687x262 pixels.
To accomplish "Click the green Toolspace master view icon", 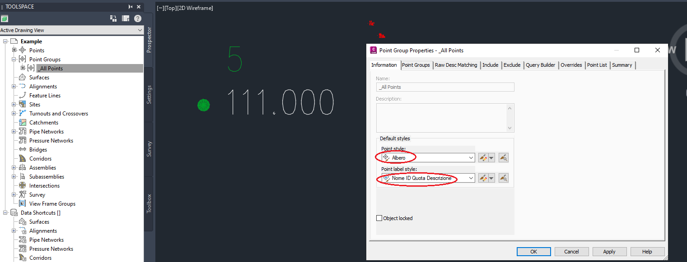I will click(x=5, y=18).
